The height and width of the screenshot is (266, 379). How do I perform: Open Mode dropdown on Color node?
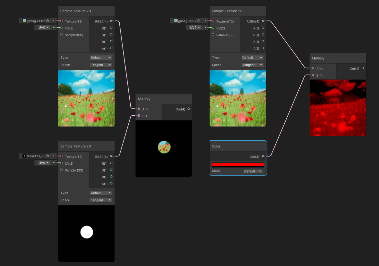click(x=253, y=171)
